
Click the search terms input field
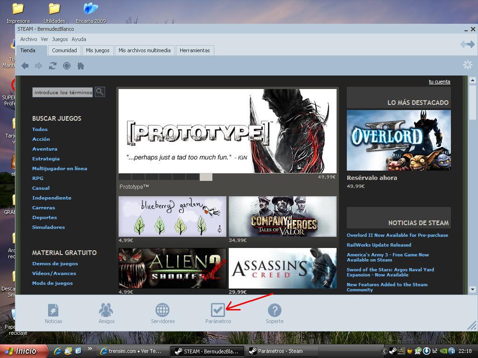(x=63, y=92)
